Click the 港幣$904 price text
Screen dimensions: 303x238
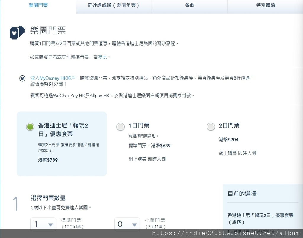pyautogui.click(x=228, y=140)
